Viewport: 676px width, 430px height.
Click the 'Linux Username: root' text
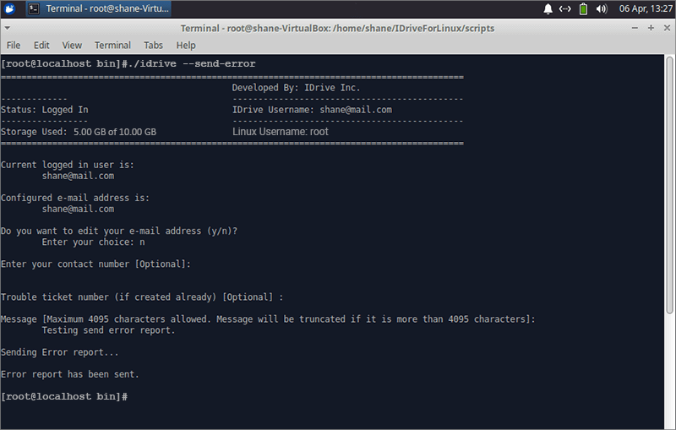[x=281, y=132]
